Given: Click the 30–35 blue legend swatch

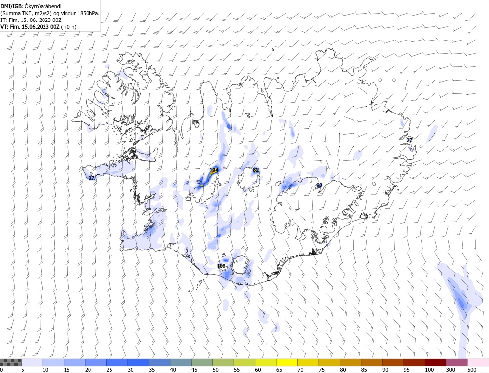Looking at the screenshot, I should pos(138,362).
